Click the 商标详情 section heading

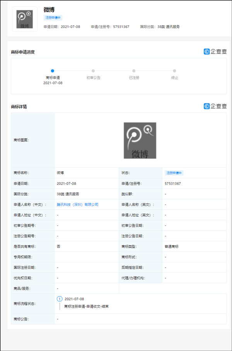[19, 107]
